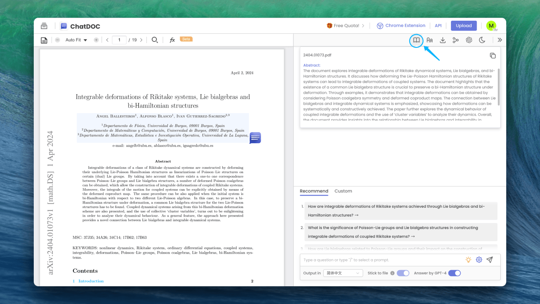The image size is (540, 304).
Task: Activate the formula fx tool
Action: [172, 40]
